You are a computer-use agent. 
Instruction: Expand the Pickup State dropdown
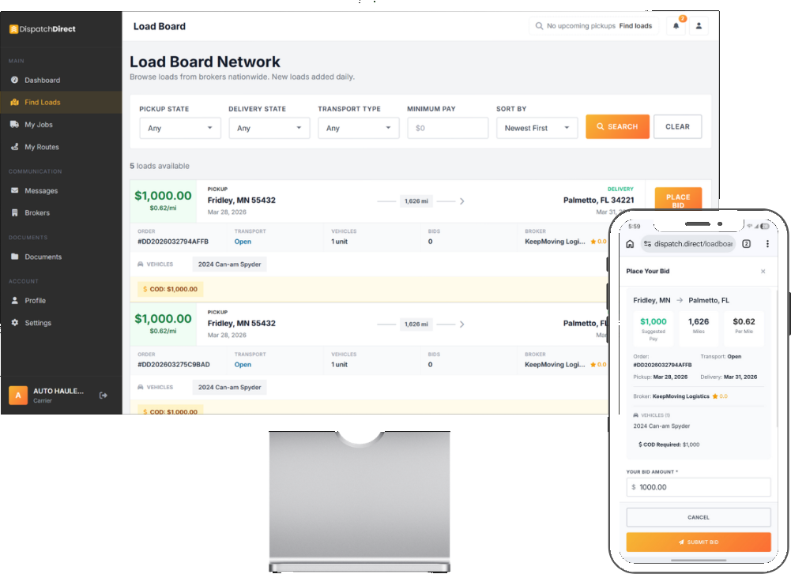pyautogui.click(x=180, y=128)
